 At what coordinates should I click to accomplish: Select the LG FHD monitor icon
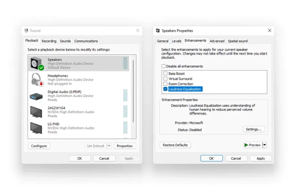pyautogui.click(x=36, y=128)
